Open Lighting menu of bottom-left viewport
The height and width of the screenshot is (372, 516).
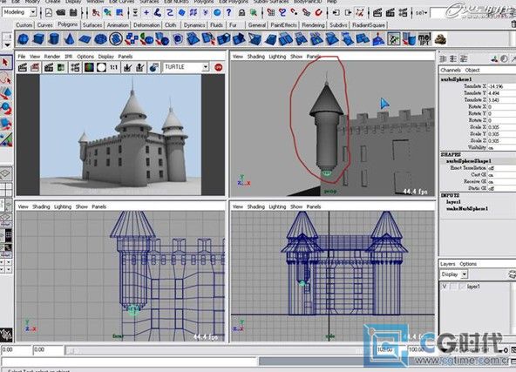coord(63,206)
